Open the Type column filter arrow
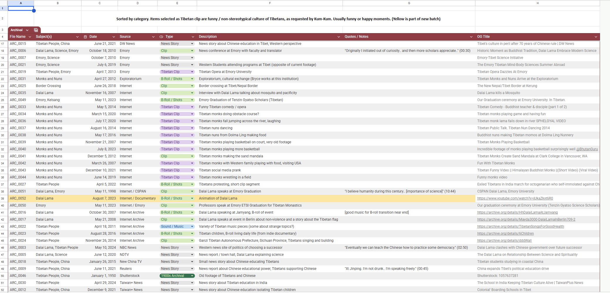Viewport: 610px width, 293px height. pos(193,37)
